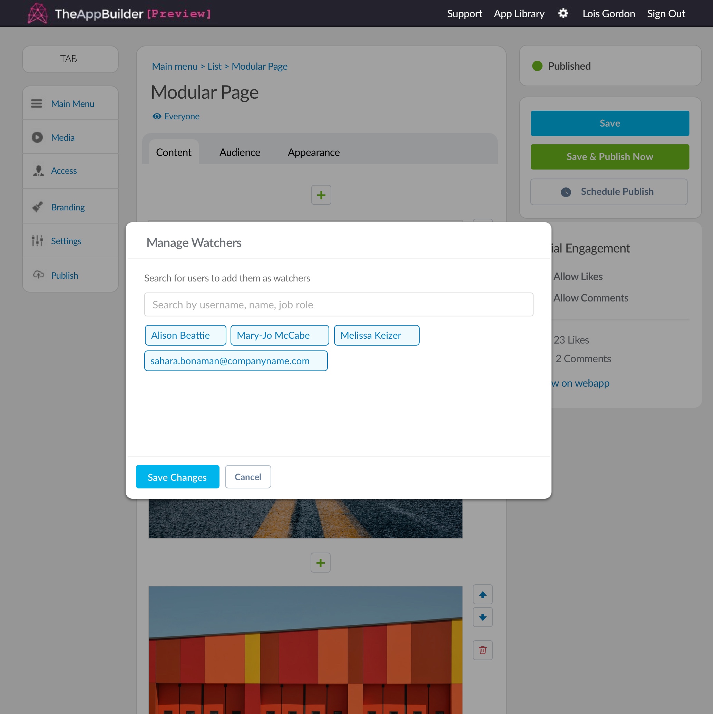Click the Access sidebar icon
713x714 pixels.
click(38, 170)
